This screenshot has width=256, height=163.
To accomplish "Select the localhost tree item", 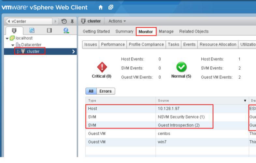I will (x=24, y=38).
